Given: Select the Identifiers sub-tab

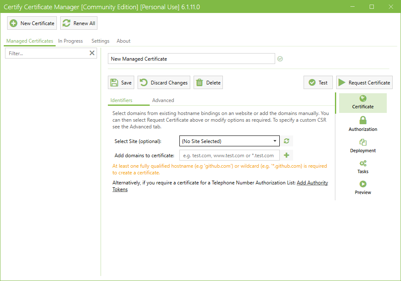Looking at the screenshot, I should click(x=121, y=100).
